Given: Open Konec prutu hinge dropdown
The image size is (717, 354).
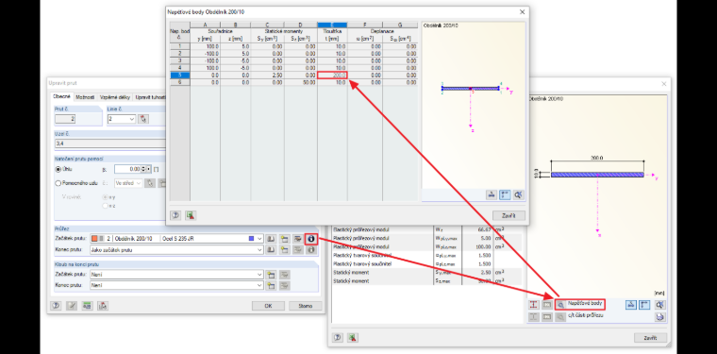Looking at the screenshot, I should point(259,285).
